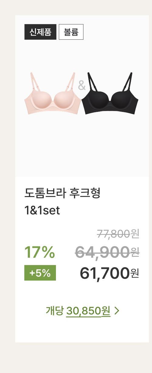Open the black bra product image
Image resolution: width=152 pixels, height=373 pixels.
tap(110, 93)
